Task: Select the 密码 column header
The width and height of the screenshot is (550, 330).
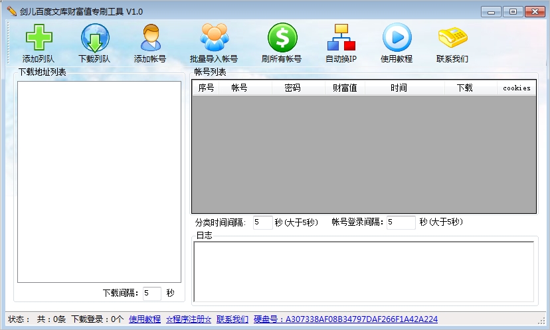Action: pos(298,88)
